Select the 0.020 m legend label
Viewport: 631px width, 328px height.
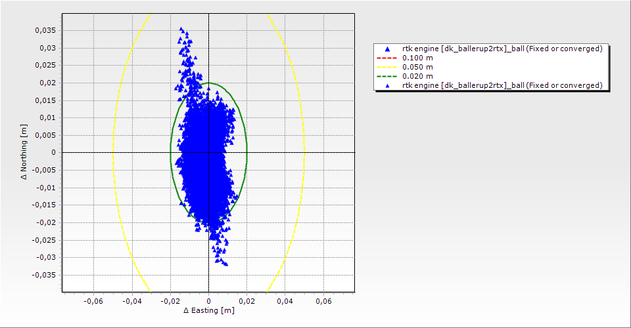click(418, 76)
